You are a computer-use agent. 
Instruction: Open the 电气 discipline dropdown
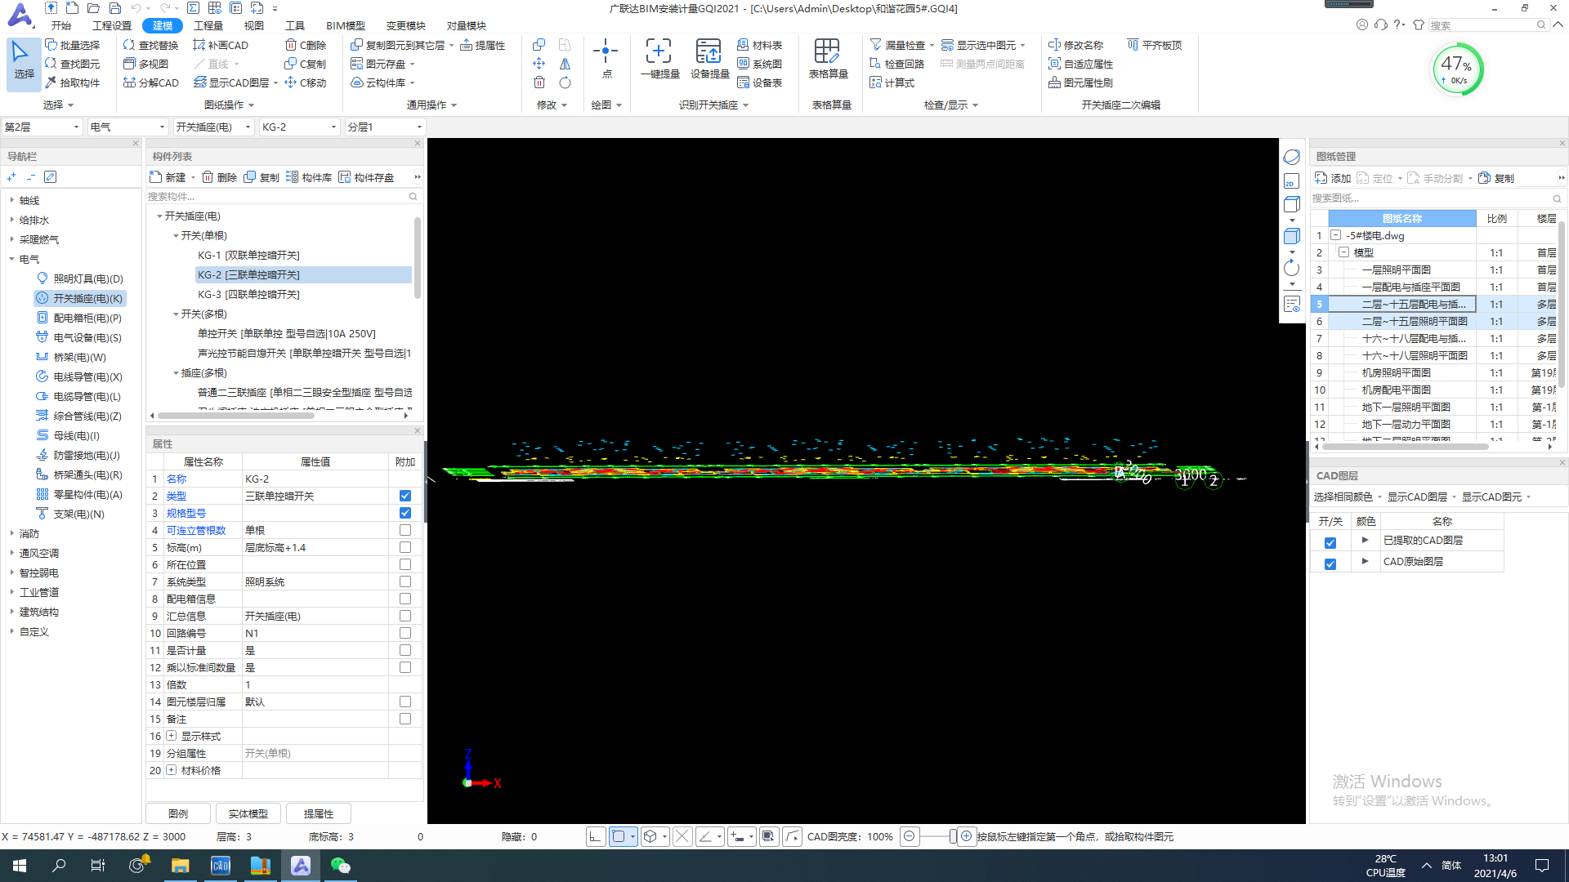click(x=127, y=127)
